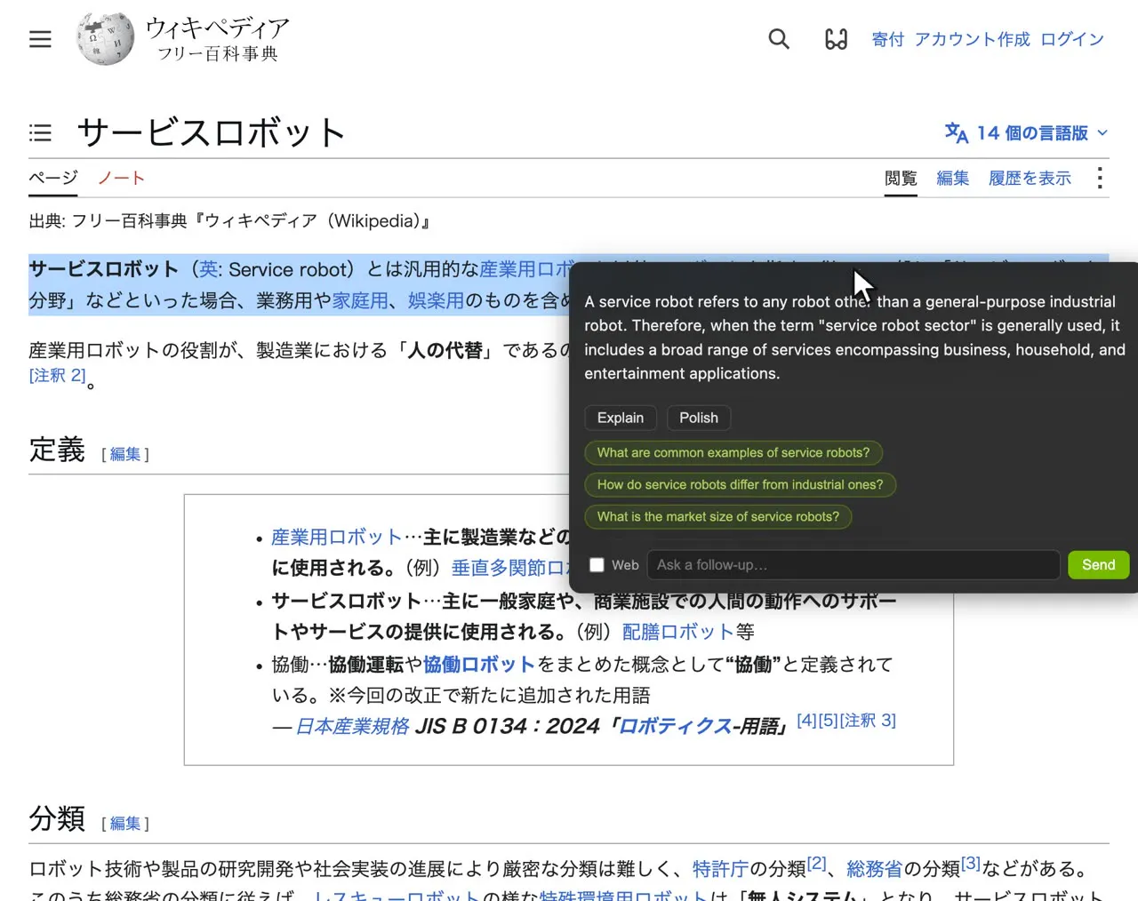Open the Wikipedia search icon

[779, 39]
